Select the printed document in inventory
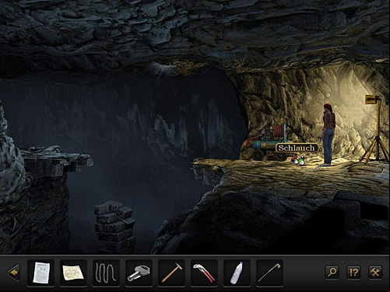This screenshot has height=292, width=390. click(x=41, y=273)
